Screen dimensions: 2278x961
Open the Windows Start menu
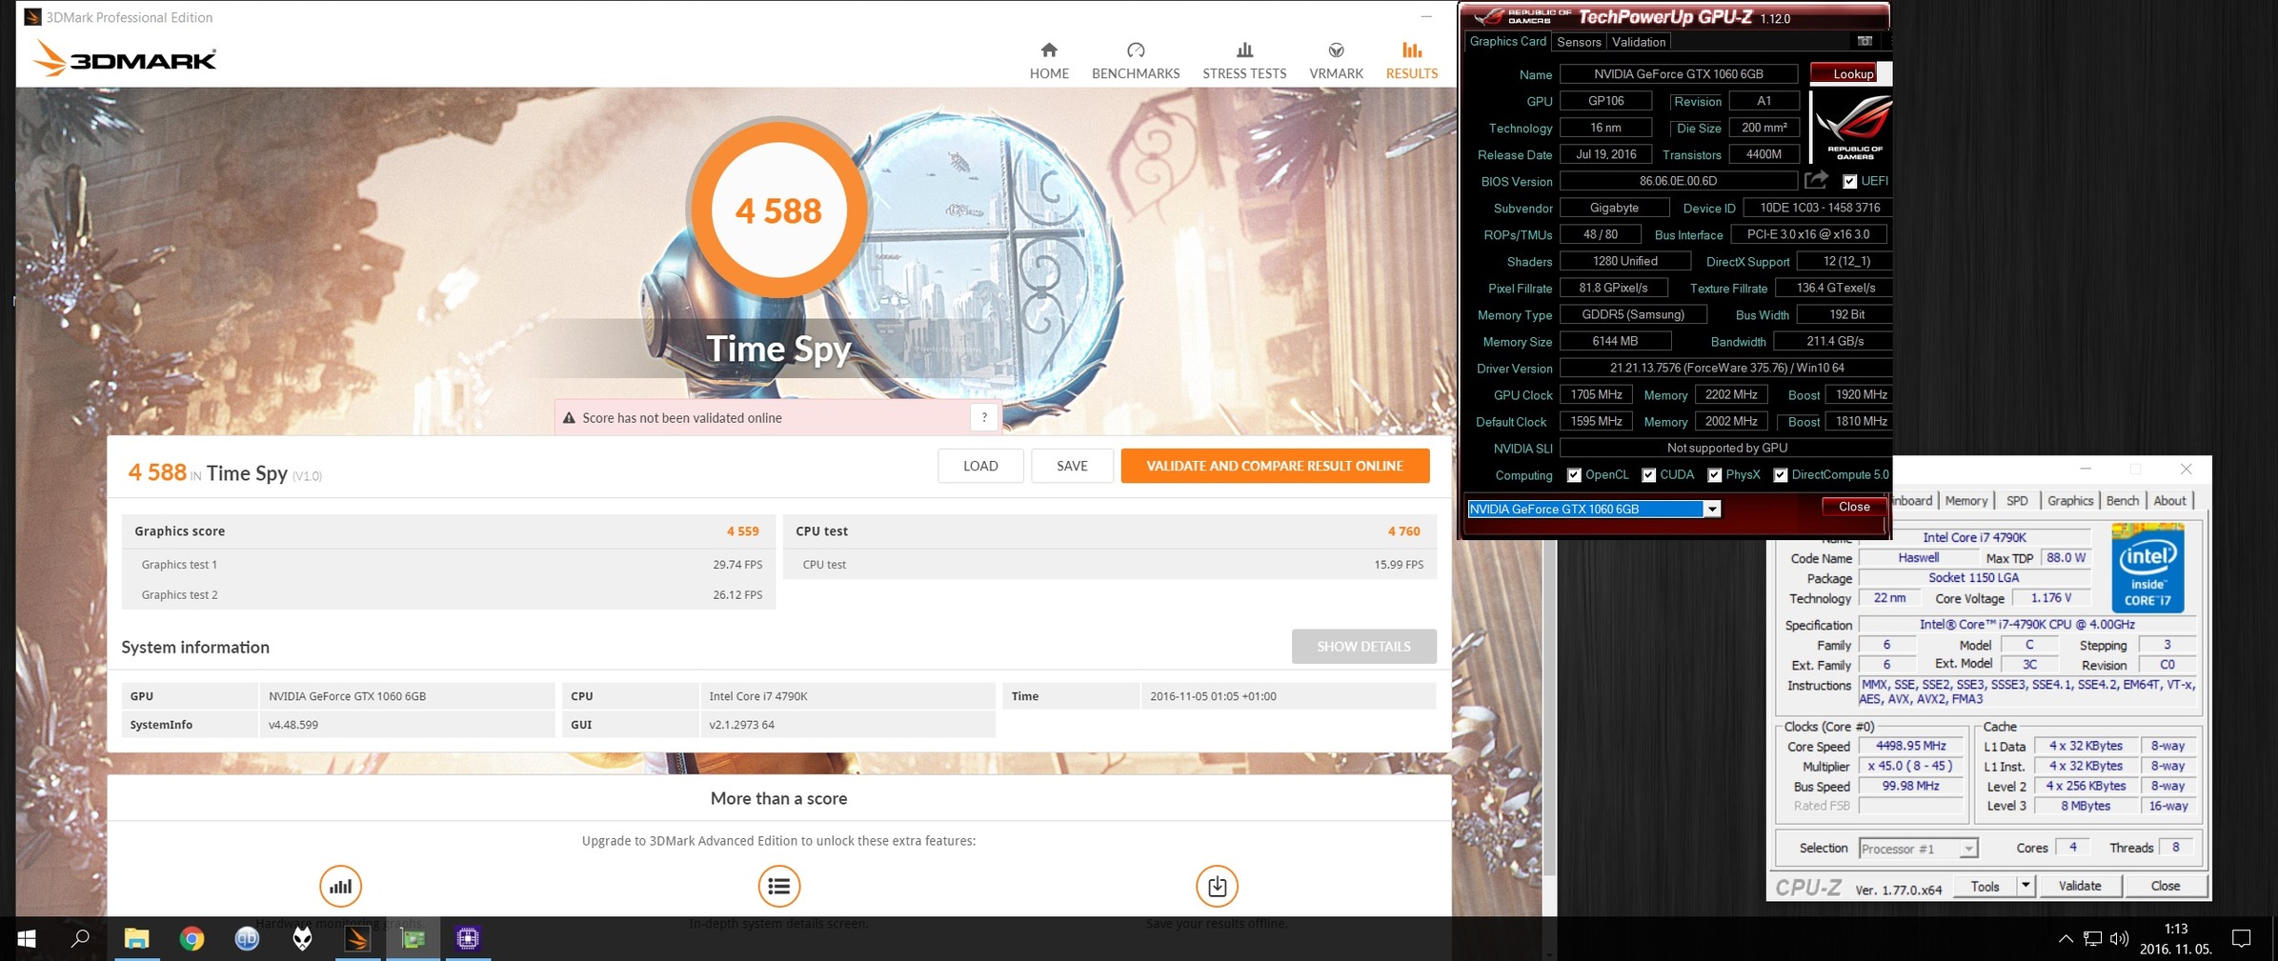click(27, 939)
